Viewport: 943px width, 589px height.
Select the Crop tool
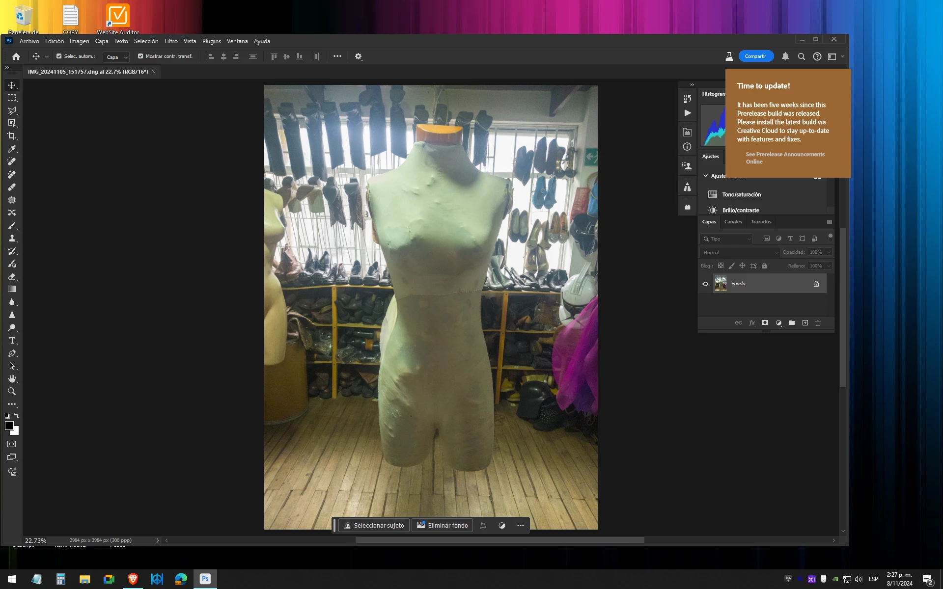pos(12,136)
